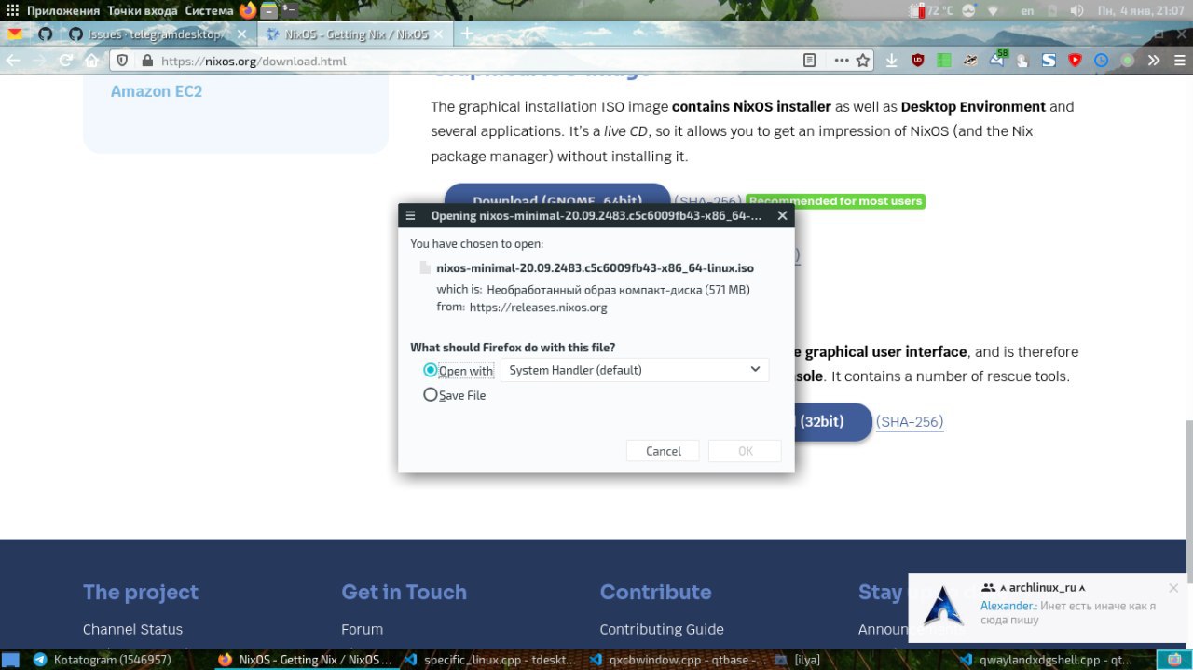This screenshot has height=670, width=1193.
Task: Open the Приложения menu
Action: tap(62, 10)
